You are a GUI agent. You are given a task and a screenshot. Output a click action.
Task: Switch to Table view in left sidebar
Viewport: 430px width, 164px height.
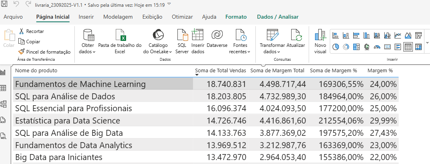pos(3,88)
